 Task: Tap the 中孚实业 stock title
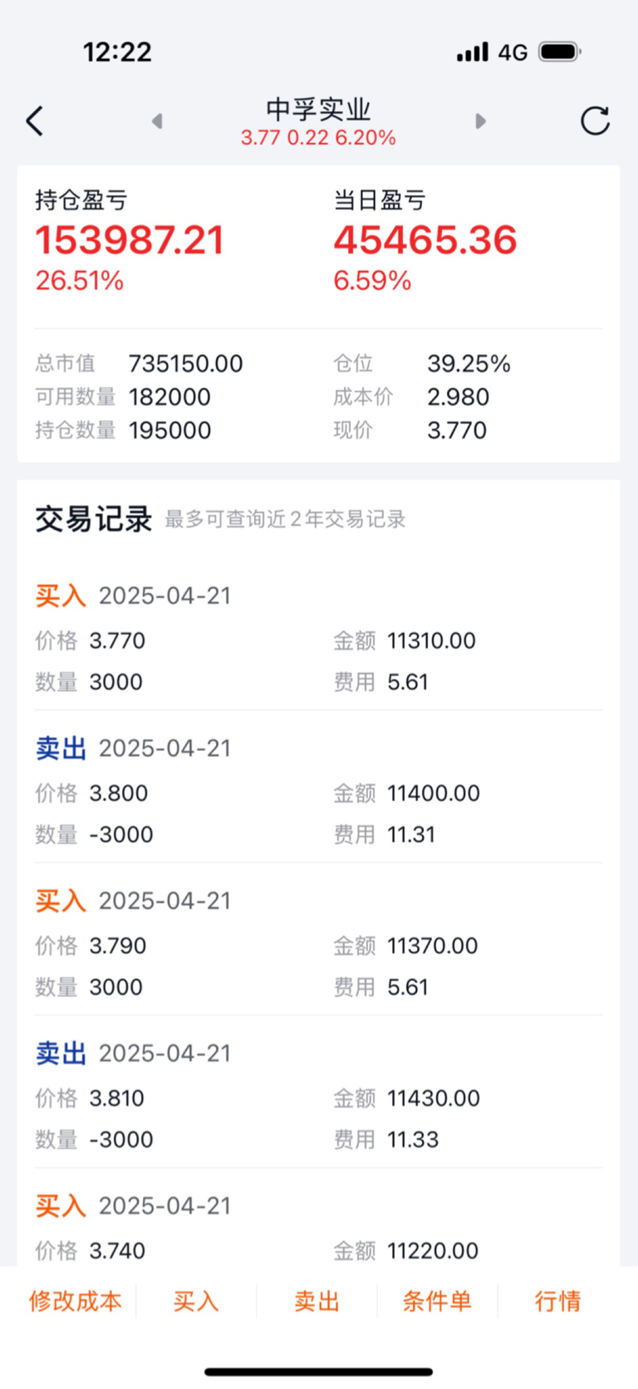coord(318,109)
